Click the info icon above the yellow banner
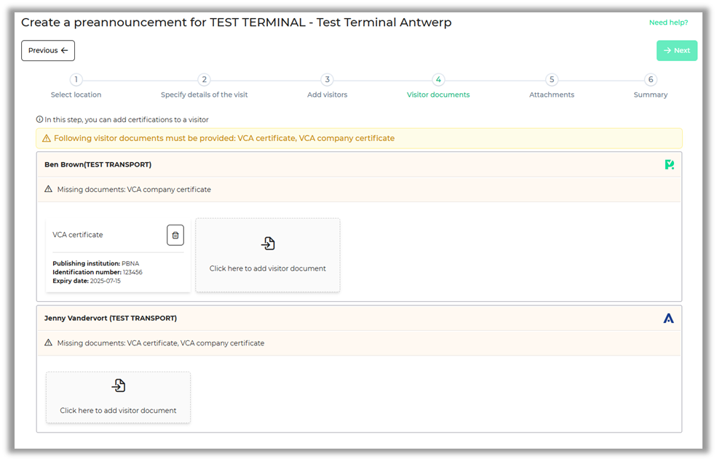Screen dimensions: 717x461 click(x=39, y=120)
